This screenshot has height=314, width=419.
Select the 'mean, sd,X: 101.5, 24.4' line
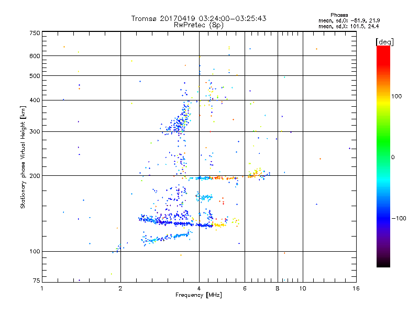(x=348, y=26)
